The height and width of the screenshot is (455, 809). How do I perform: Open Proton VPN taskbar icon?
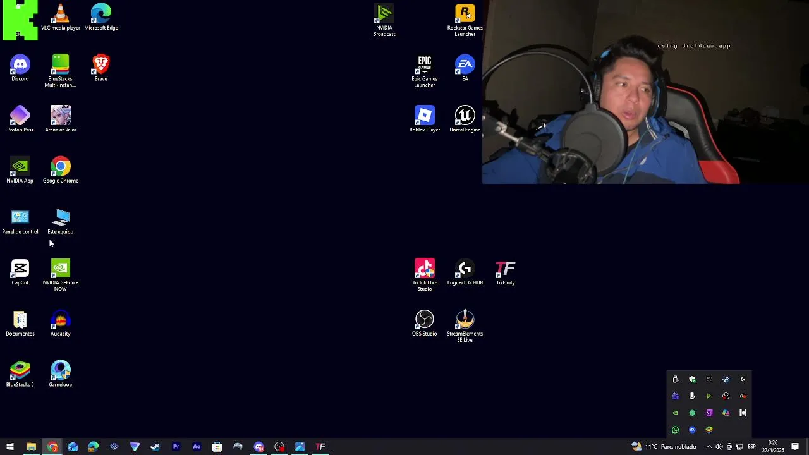135,447
